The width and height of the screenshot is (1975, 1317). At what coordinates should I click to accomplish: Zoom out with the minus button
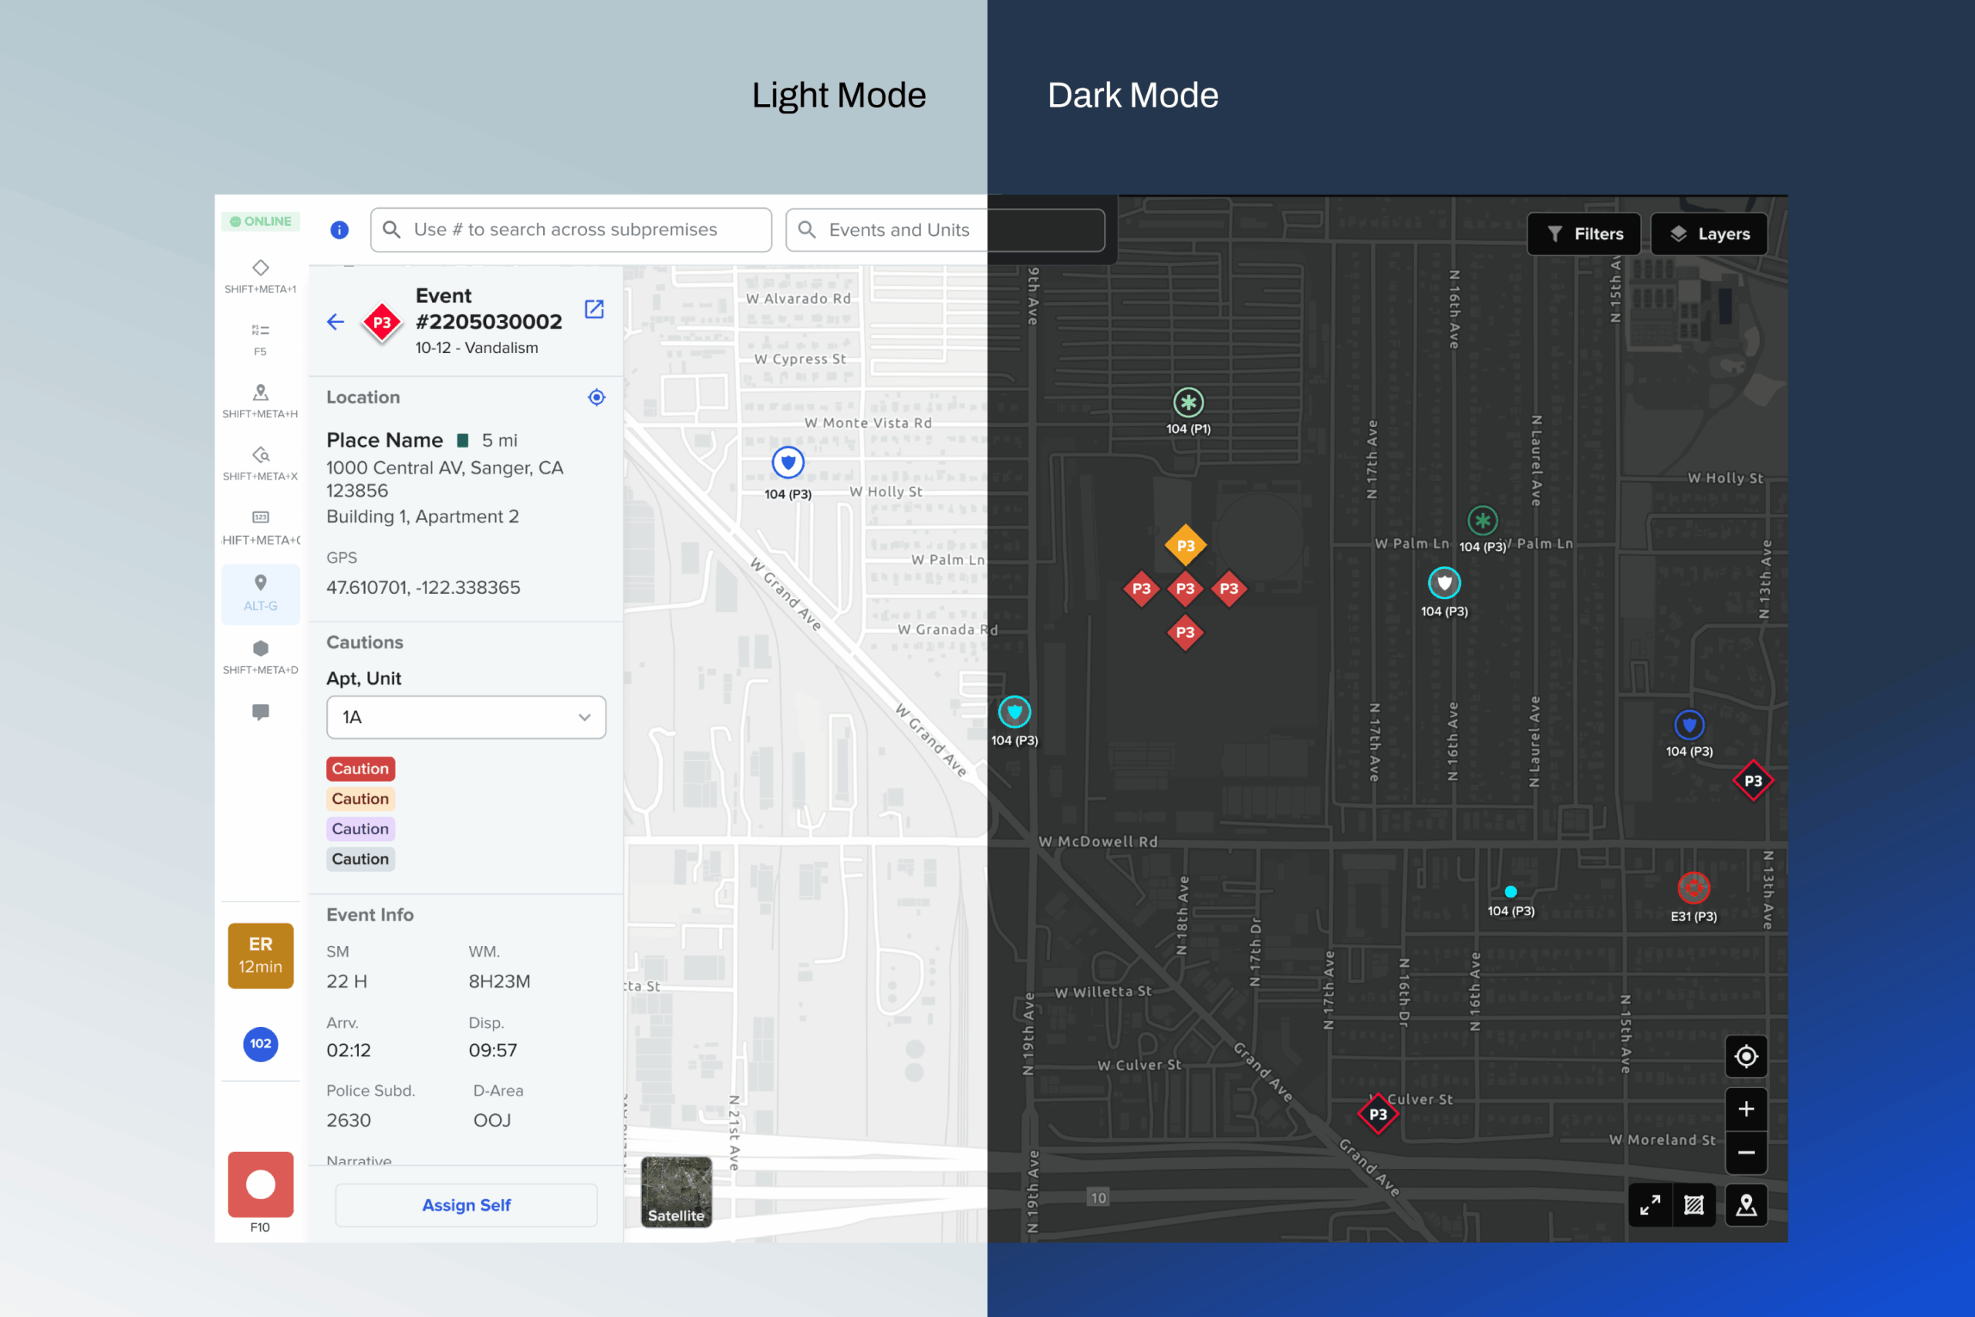point(1746,1152)
